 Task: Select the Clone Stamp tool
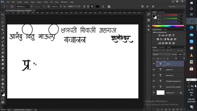point(3,45)
